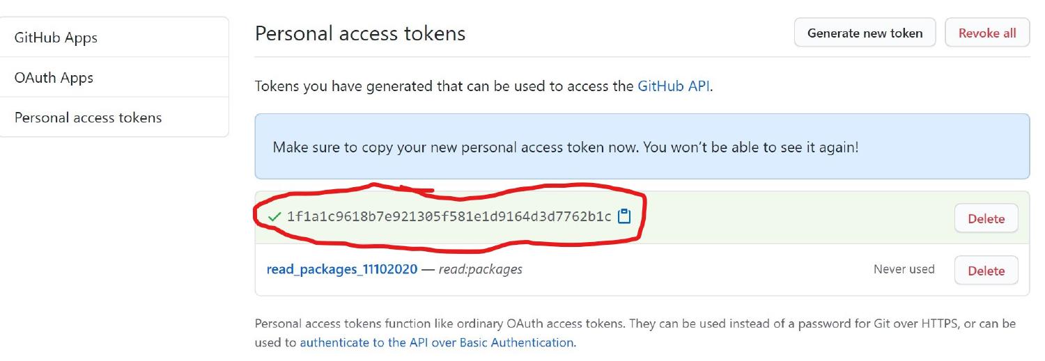Viewport: 1045px width, 361px height.
Task: Open the read_packages_11102020 token link
Action: [342, 269]
